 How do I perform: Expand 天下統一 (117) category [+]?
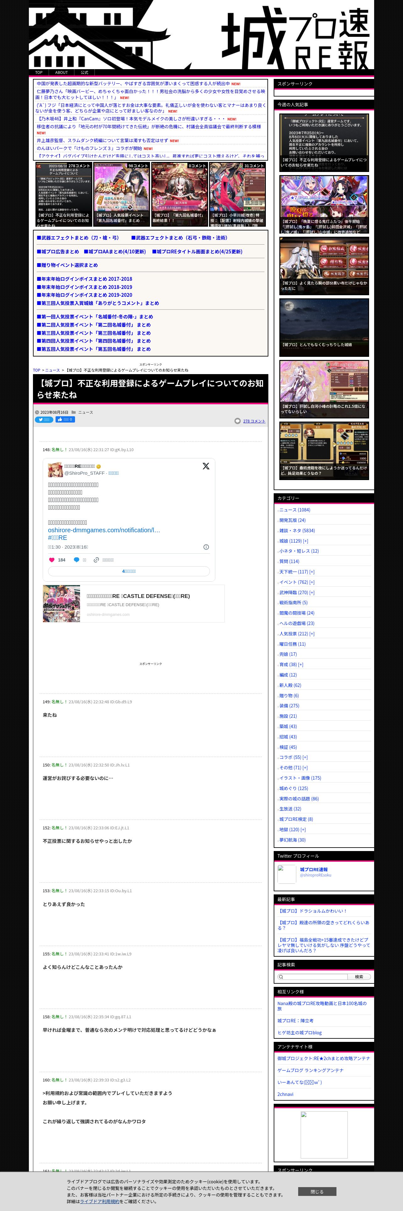312,572
